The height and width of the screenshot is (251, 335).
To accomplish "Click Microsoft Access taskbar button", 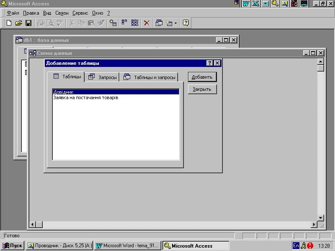I will [x=196, y=246].
